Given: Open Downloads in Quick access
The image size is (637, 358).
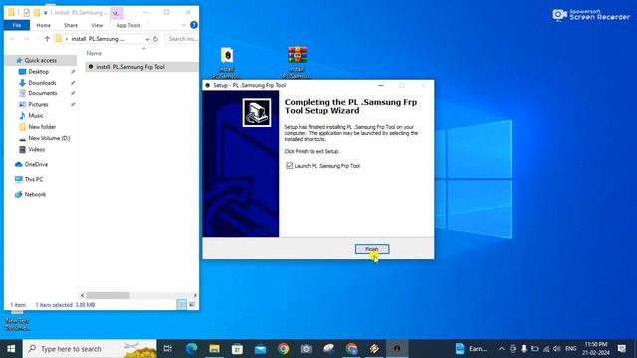Looking at the screenshot, I should 42,83.
